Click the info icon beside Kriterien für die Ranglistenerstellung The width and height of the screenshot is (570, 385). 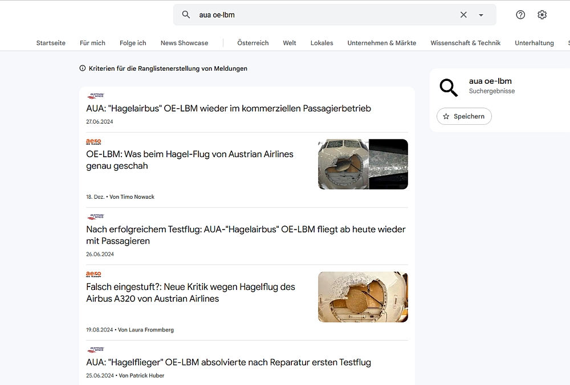tap(83, 68)
